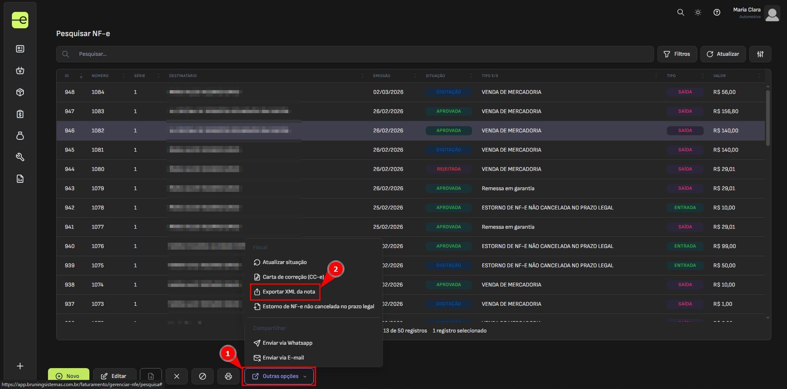The height and width of the screenshot is (389, 787).
Task: Toggle light/dark theme sun icon
Action: pyautogui.click(x=698, y=12)
